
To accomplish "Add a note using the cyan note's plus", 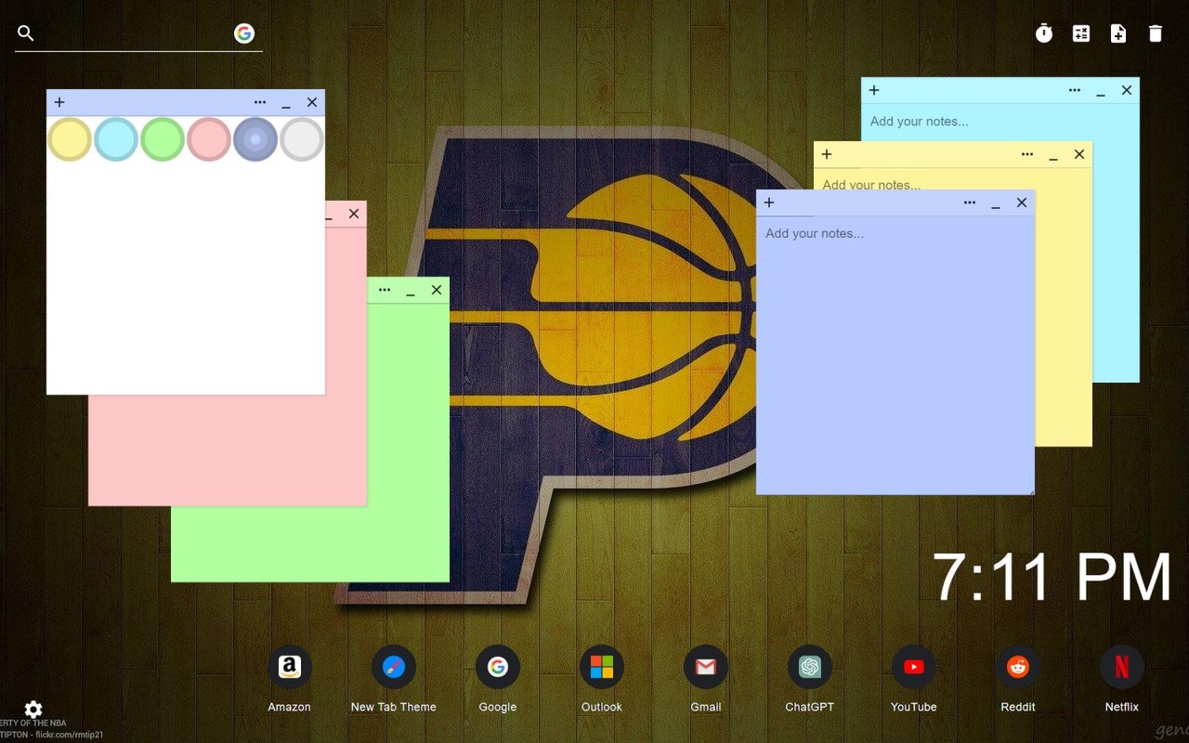I will 874,90.
